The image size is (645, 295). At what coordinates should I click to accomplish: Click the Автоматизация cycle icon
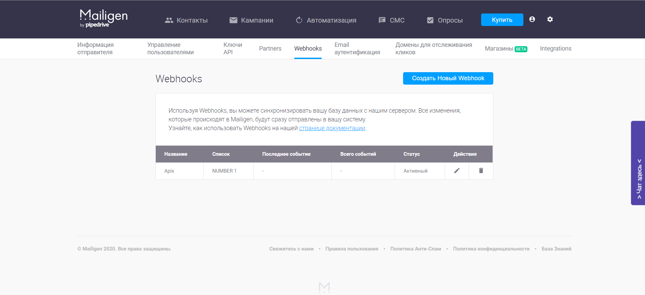(299, 20)
